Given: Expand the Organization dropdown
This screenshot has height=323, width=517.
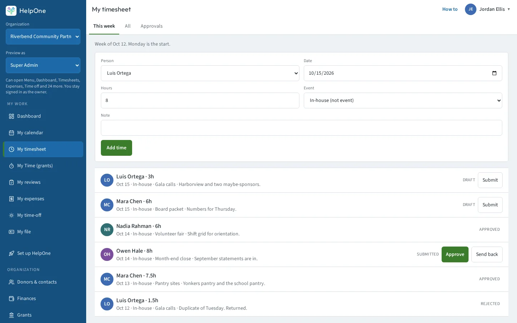Looking at the screenshot, I should pyautogui.click(x=43, y=37).
